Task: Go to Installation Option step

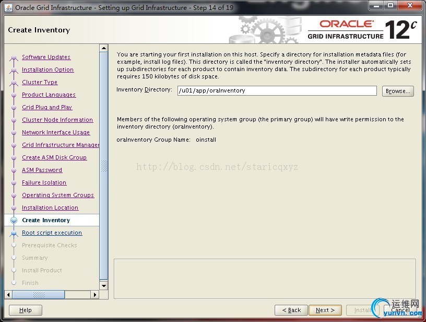Action: click(48, 70)
